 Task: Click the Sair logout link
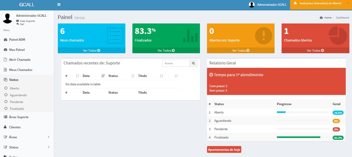[22, 24]
